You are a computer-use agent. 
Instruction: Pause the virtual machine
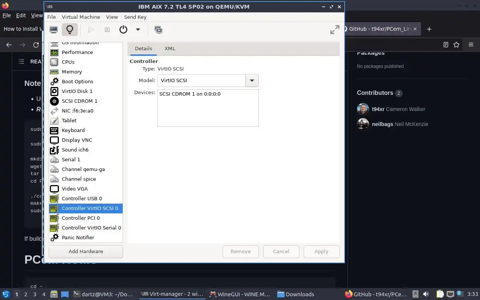pos(107,30)
